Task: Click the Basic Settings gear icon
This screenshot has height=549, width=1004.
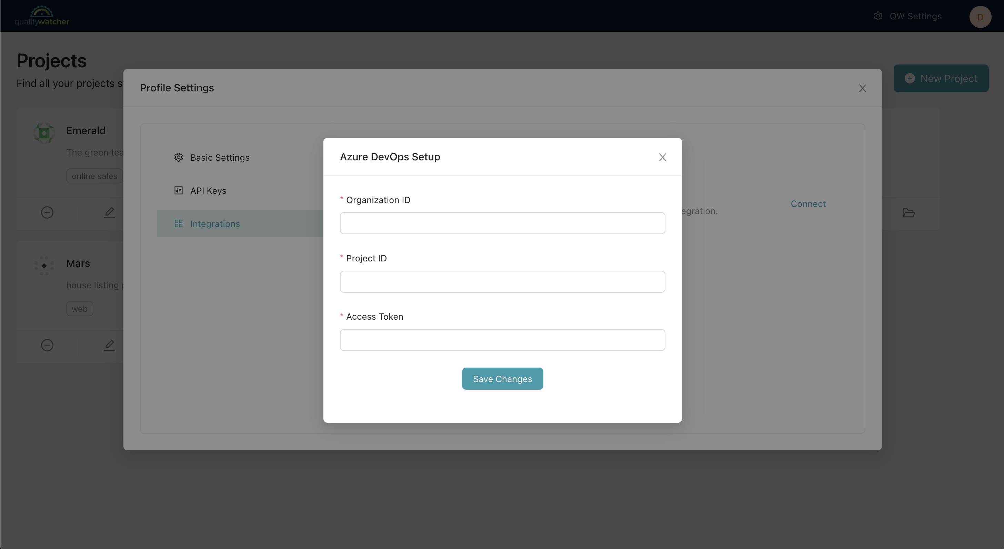Action: 179,158
